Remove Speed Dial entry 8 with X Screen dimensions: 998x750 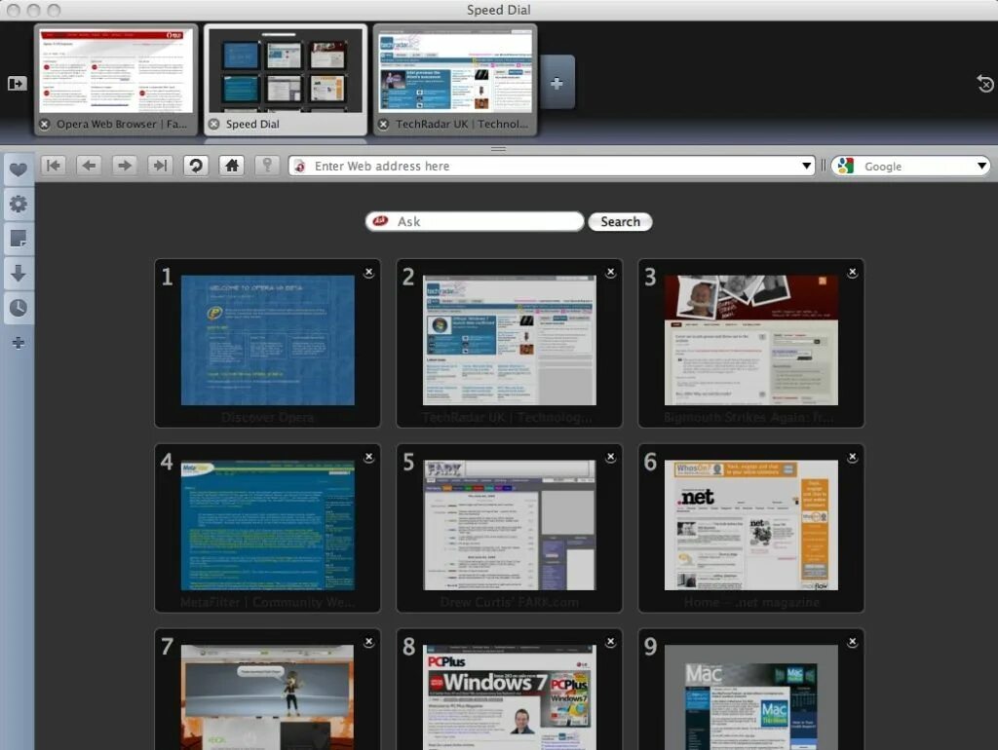tap(610, 643)
